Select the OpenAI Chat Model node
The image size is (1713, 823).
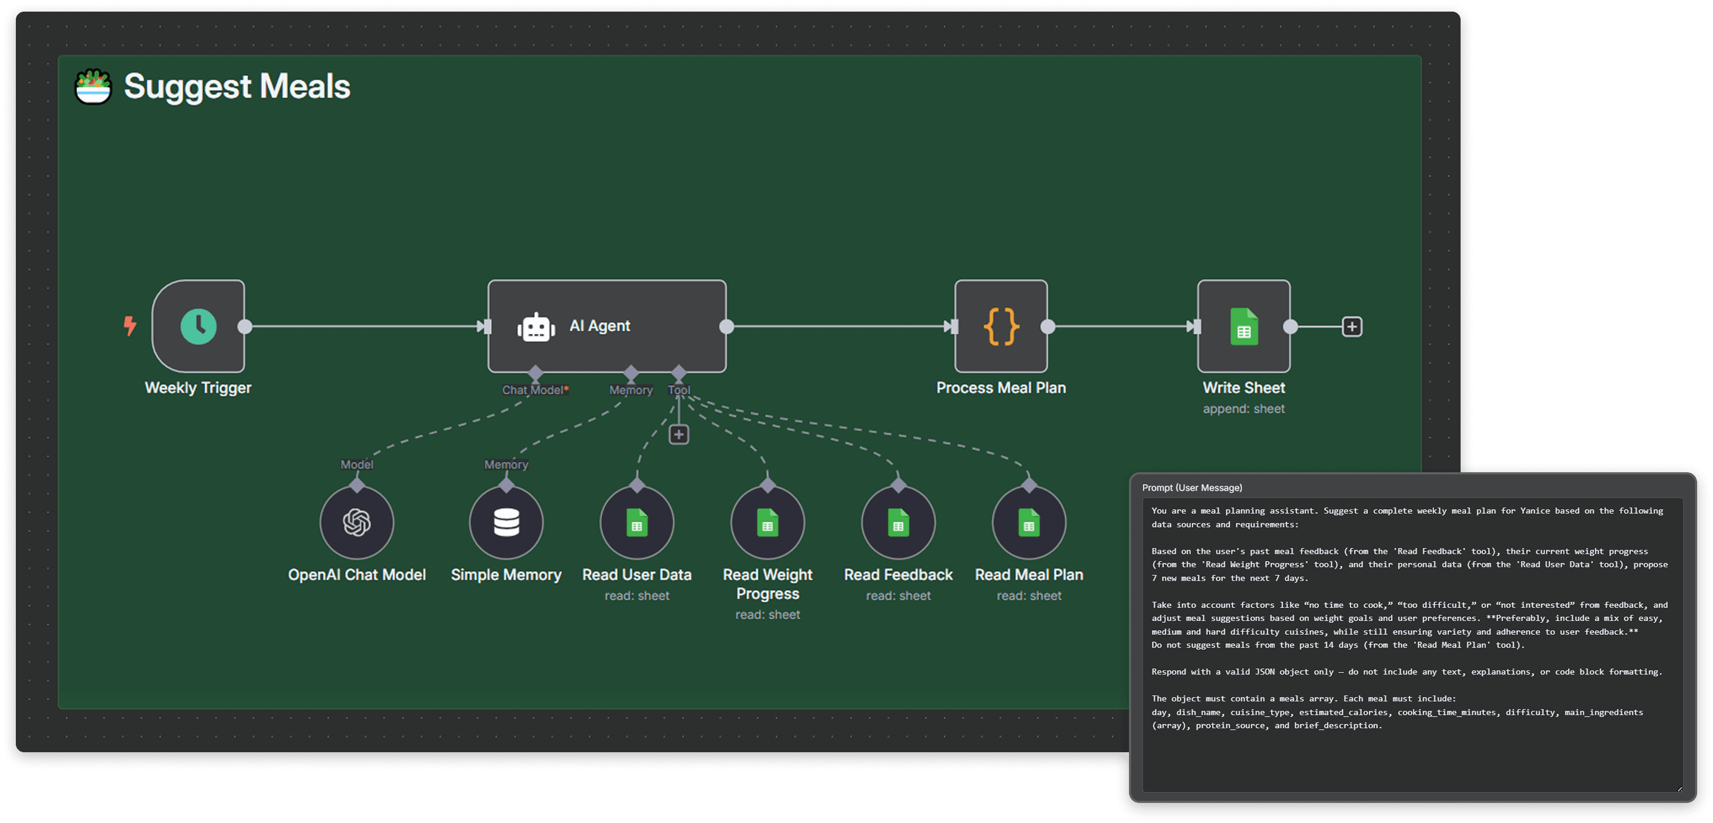pyautogui.click(x=356, y=522)
